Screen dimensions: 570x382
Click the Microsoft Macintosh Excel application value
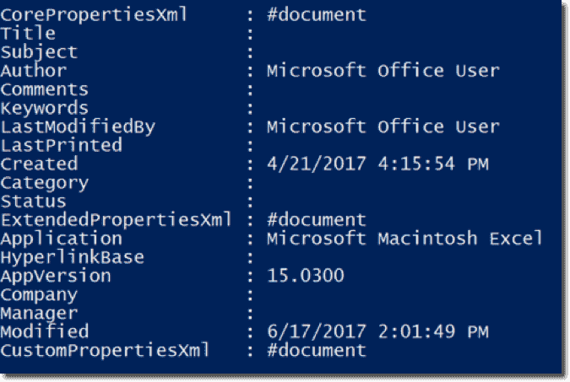pyautogui.click(x=404, y=239)
